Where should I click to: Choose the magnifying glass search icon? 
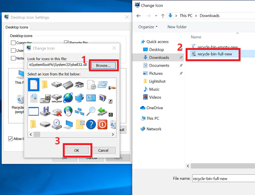click(x=91, y=111)
